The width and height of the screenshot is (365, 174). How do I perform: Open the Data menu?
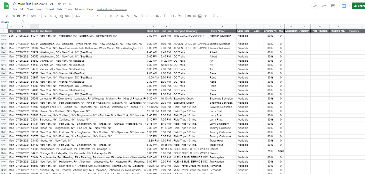click(x=60, y=9)
